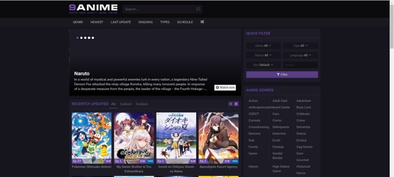Open the Sort Default dropdown
Screen dimensions: 394x177
point(263,65)
